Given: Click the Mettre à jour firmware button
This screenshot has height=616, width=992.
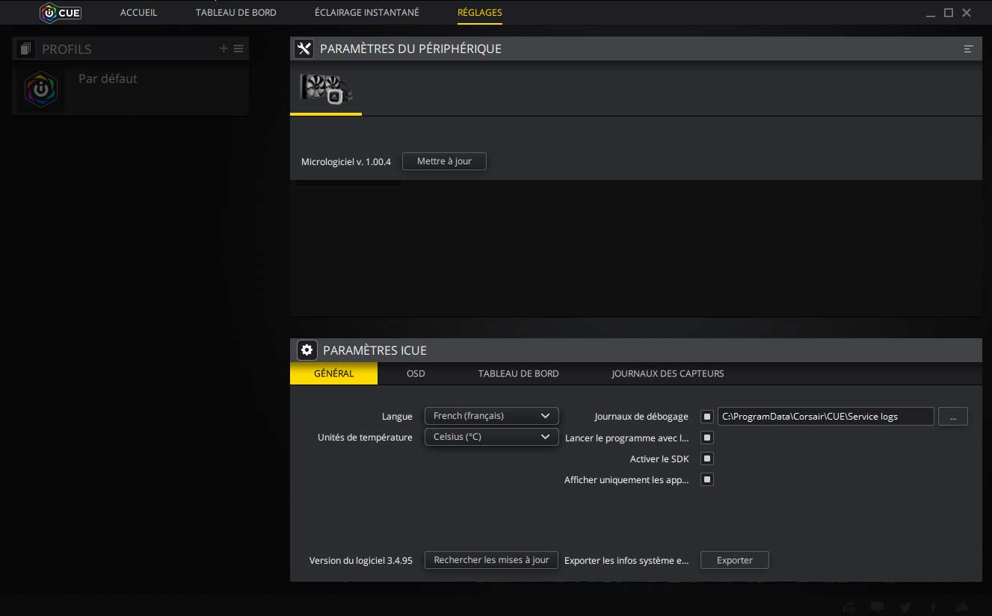Looking at the screenshot, I should pos(444,161).
